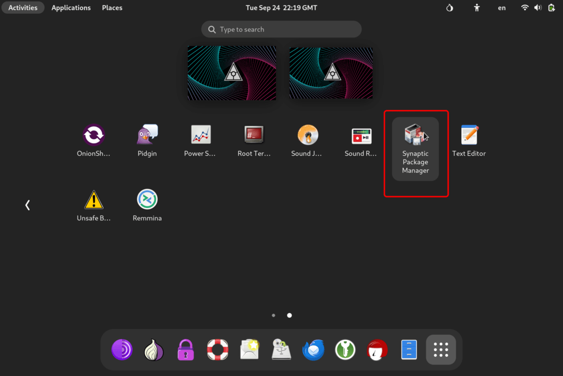Go to previous app page arrow

coord(27,205)
